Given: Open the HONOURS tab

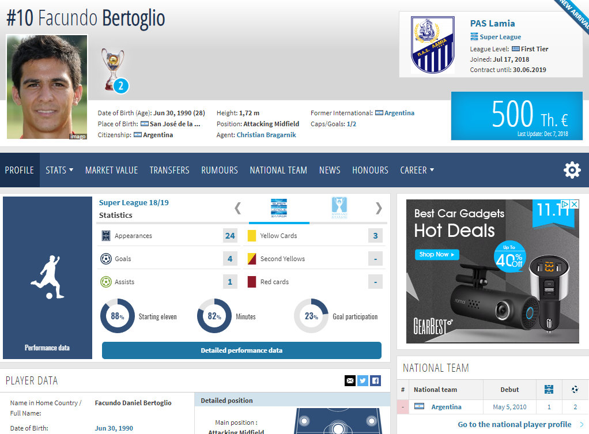Looking at the screenshot, I should pyautogui.click(x=371, y=170).
